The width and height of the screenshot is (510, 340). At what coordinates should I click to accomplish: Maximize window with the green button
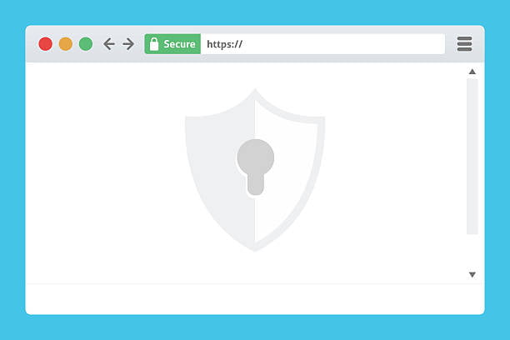pos(86,44)
